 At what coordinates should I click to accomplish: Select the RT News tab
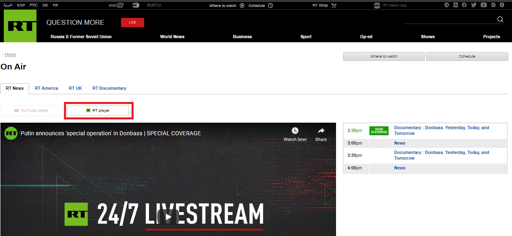15,89
